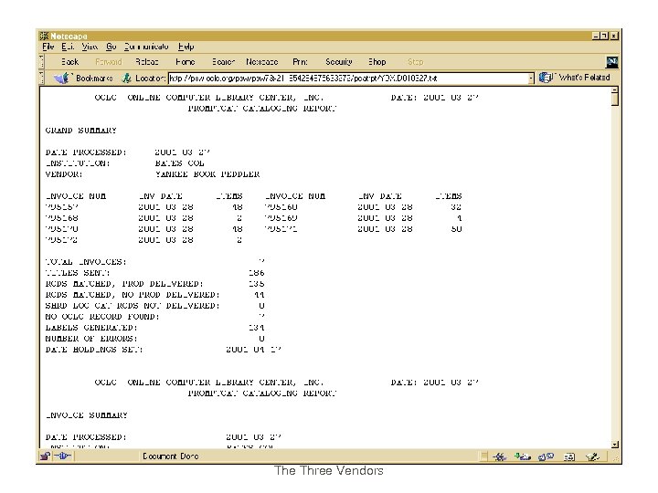
Task: Click the 'INVOICE SUMMARY' heading
Action: (x=87, y=415)
